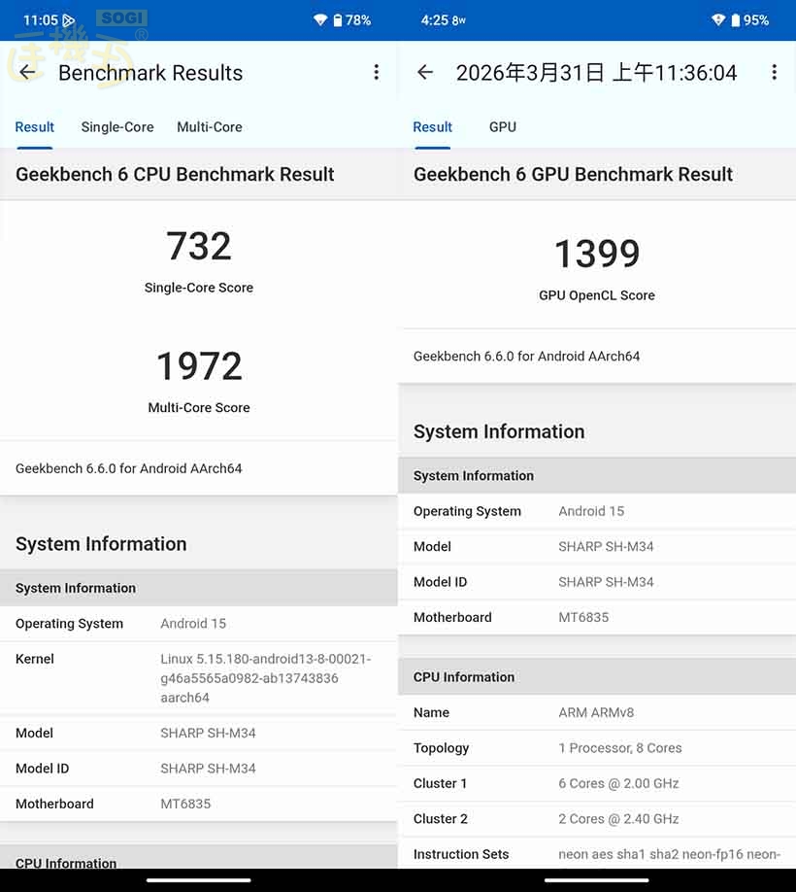Tap Wi-Fi icon beside 78% battery
The image size is (796, 892).
[320, 20]
